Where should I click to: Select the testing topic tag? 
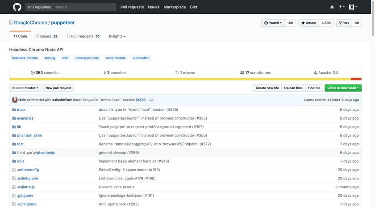(x=50, y=58)
